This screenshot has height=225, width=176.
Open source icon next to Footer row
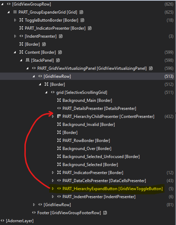pyautogui.click(x=105, y=213)
